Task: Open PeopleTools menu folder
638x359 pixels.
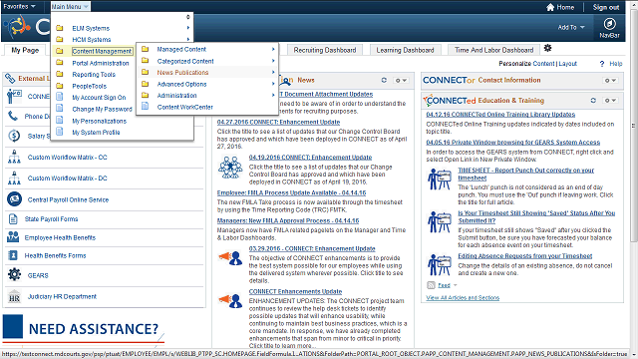Action: click(89, 87)
